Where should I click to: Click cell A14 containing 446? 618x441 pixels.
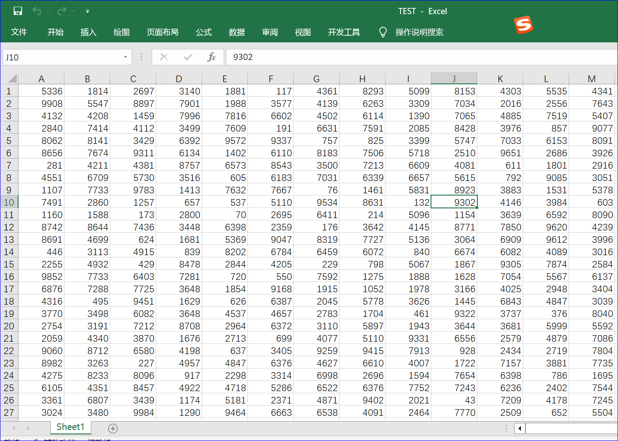41,252
